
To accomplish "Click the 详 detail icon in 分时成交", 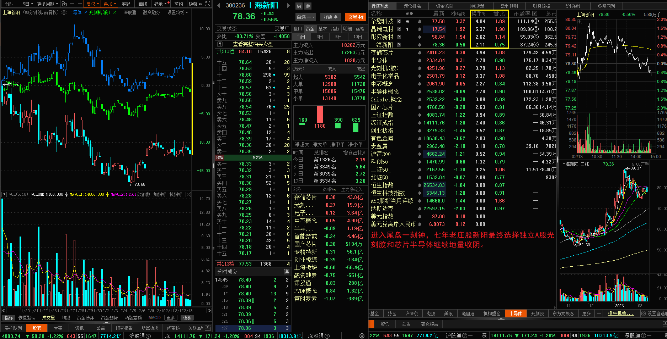I will pyautogui.click(x=286, y=272).
